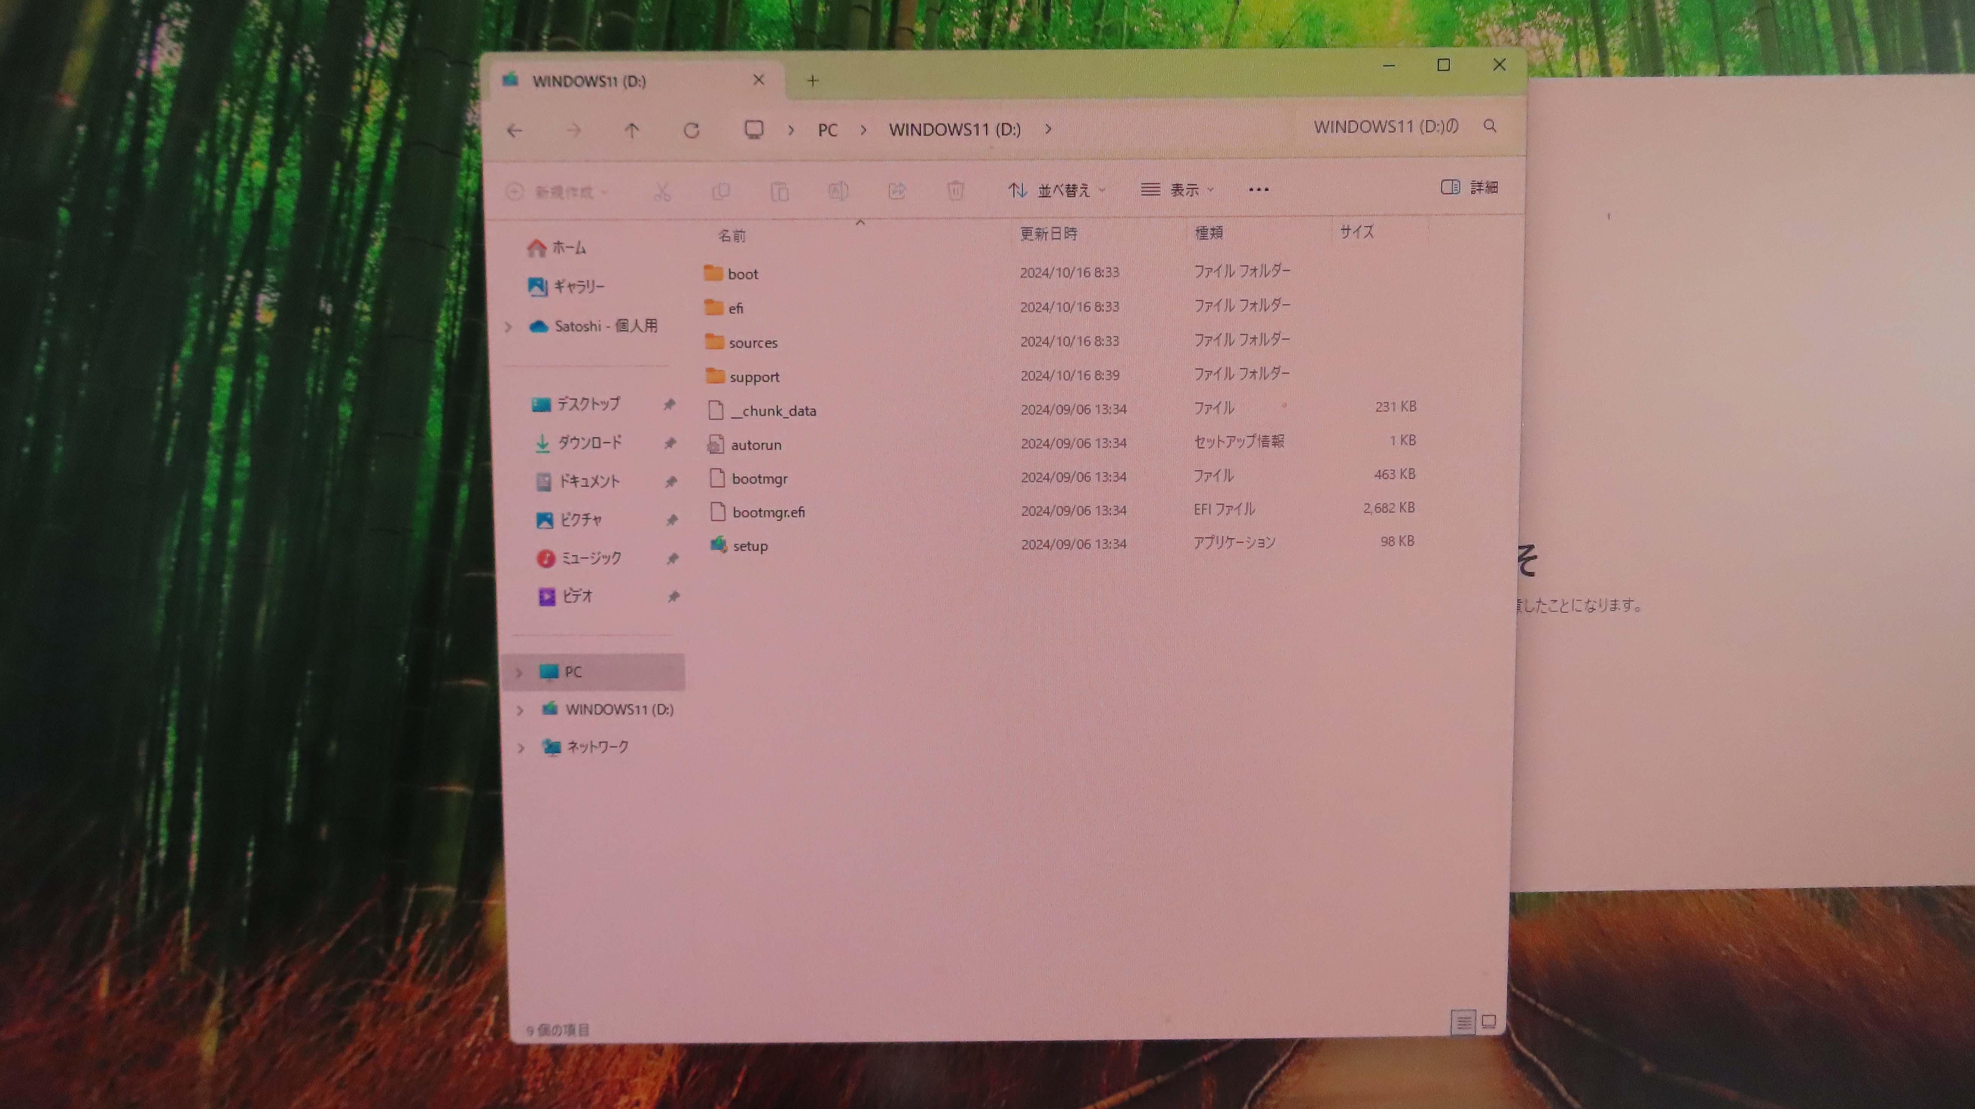1975x1109 pixels.
Task: Open ピクチャ in quick access
Action: tap(569, 519)
